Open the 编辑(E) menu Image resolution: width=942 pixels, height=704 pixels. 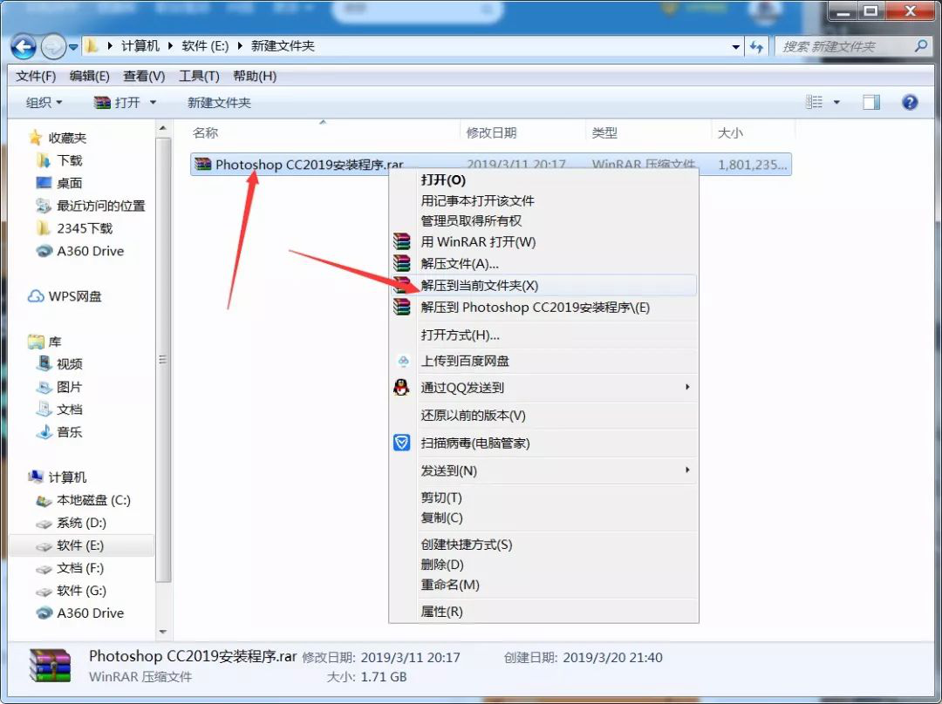point(90,76)
